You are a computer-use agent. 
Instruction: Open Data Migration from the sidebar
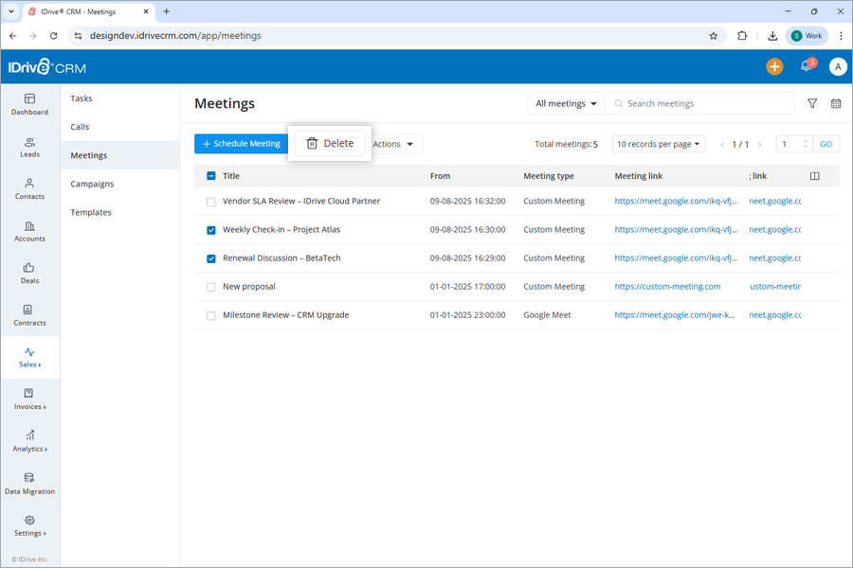[x=29, y=485]
